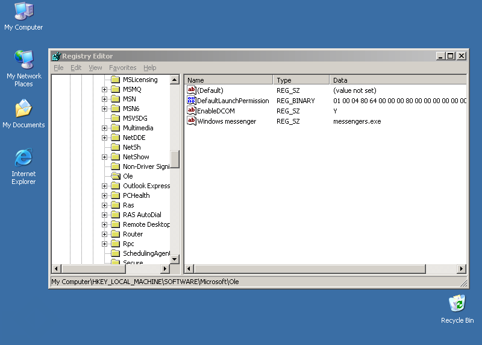Open the My Documents desktop icon
The height and width of the screenshot is (345, 482).
coord(23,113)
